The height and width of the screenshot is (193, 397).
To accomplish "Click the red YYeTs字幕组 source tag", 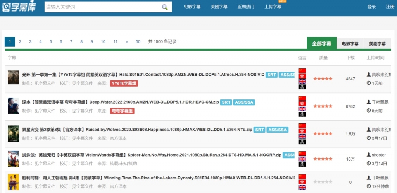I will [124, 84].
